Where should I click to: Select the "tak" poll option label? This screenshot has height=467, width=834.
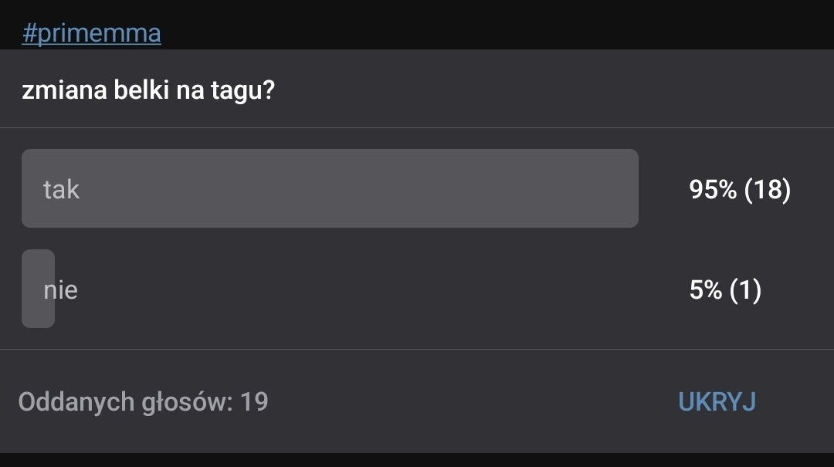click(61, 189)
